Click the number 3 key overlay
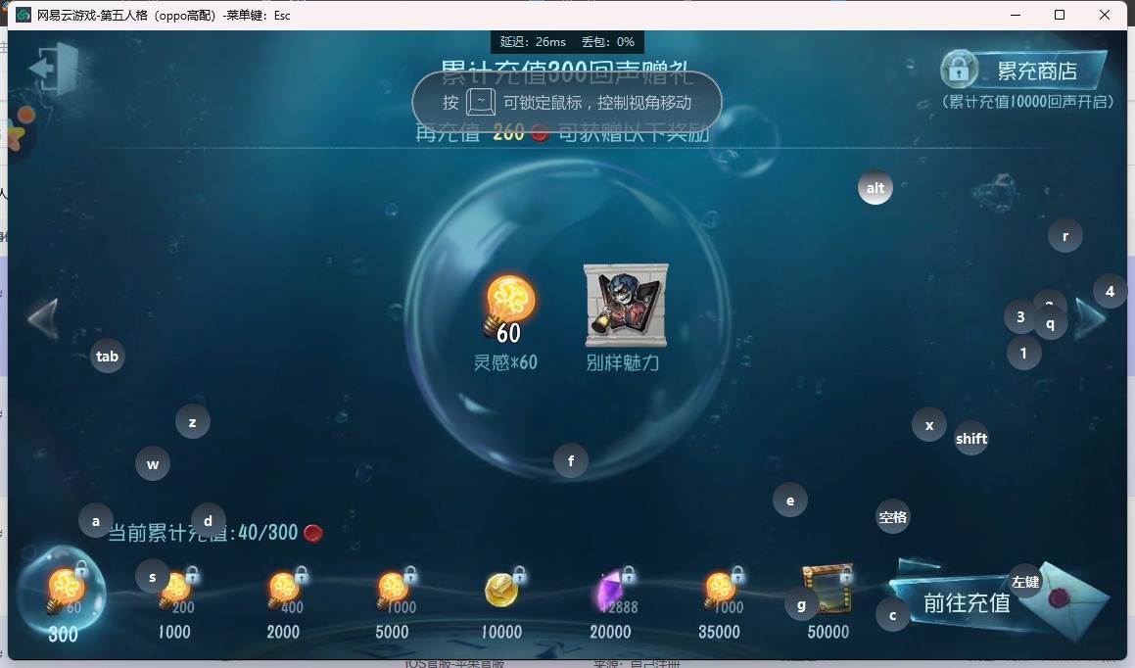 [1020, 315]
